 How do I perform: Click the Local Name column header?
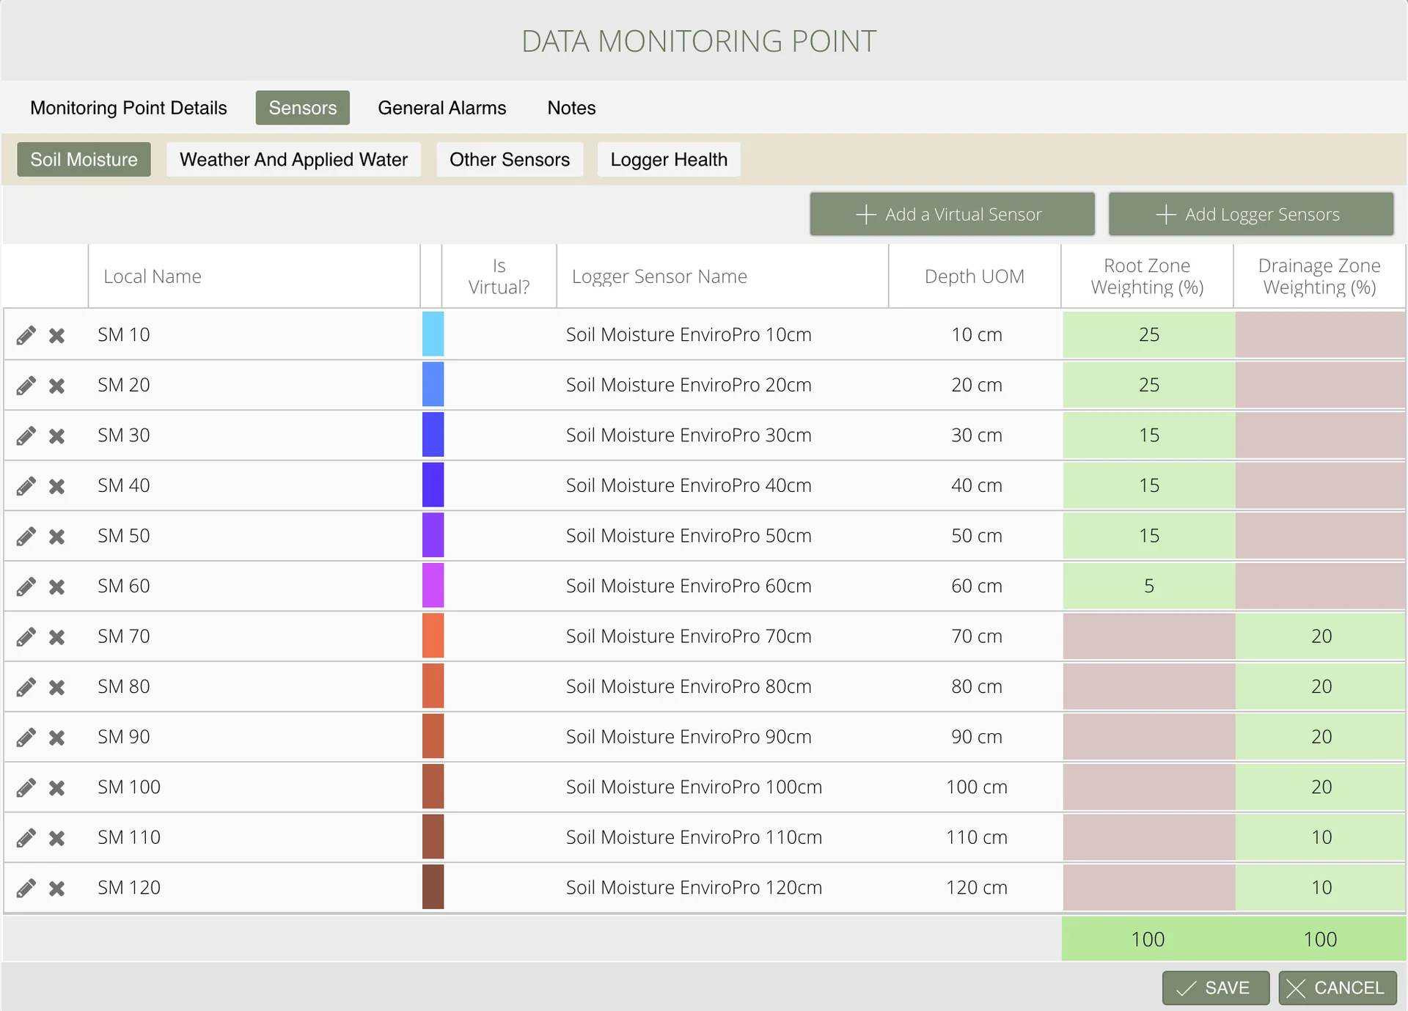254,276
